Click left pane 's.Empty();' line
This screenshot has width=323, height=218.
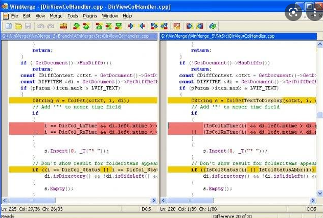[59, 188]
